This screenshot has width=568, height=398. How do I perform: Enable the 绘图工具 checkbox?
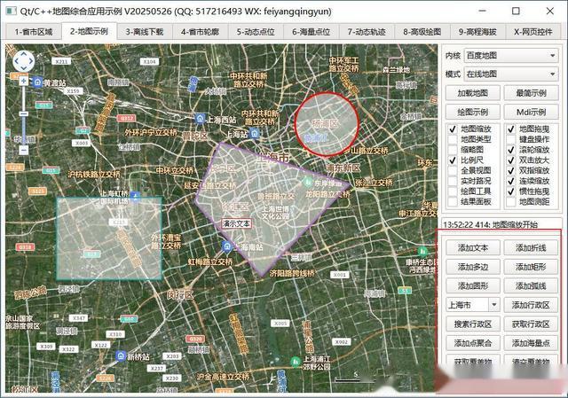click(453, 191)
